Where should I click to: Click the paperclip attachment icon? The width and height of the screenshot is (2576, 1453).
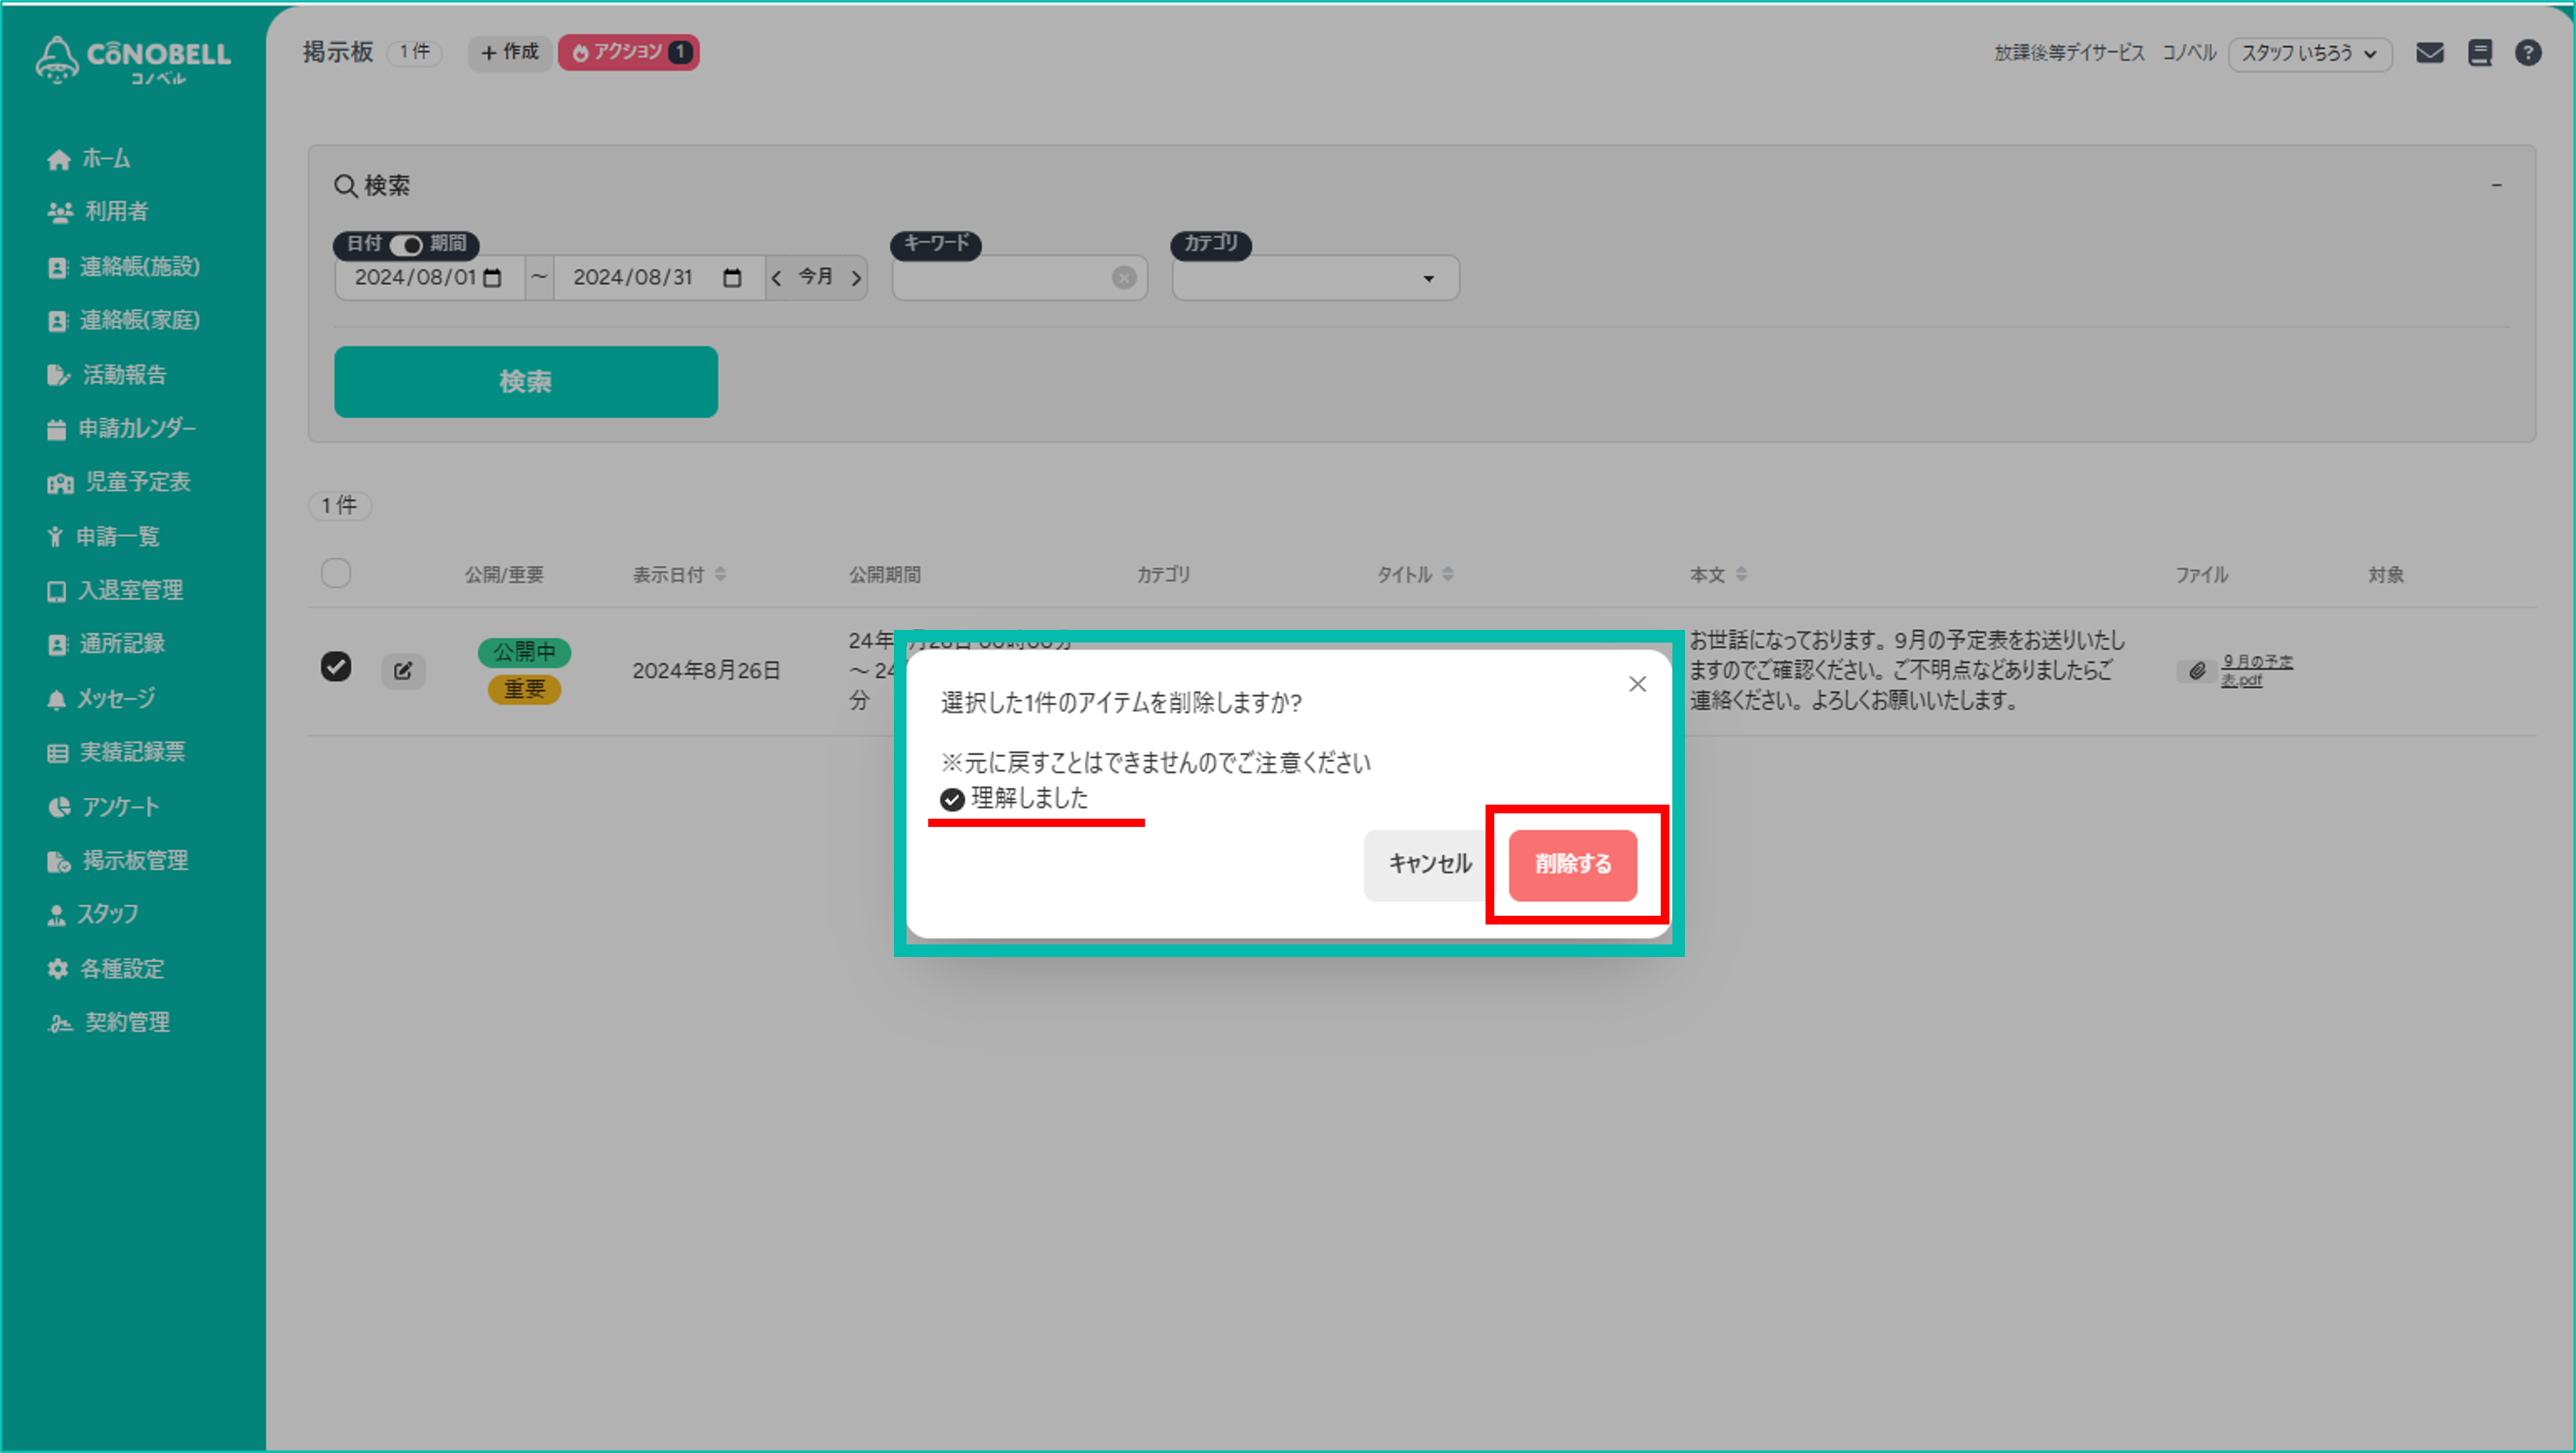tap(2196, 671)
